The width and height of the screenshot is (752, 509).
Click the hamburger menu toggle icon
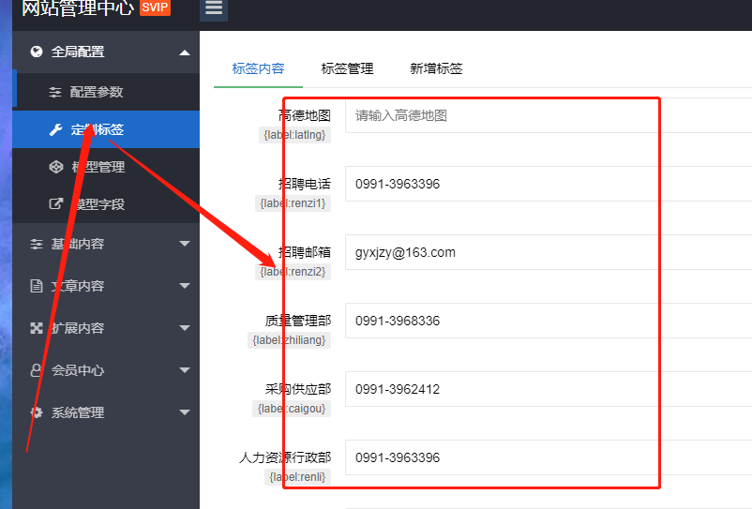click(214, 8)
